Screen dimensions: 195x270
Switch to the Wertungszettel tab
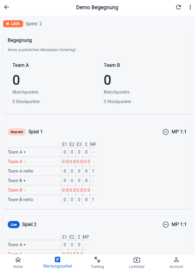pyautogui.click(x=57, y=262)
